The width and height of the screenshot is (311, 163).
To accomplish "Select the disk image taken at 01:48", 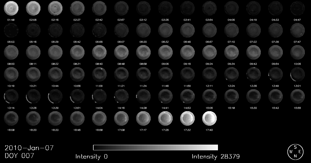I will (x=11, y=8).
